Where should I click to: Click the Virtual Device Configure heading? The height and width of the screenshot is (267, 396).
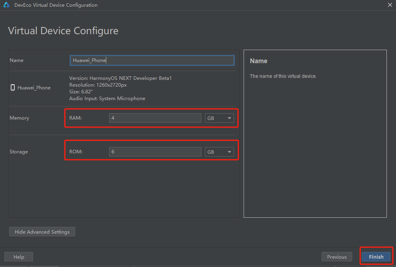[63, 31]
